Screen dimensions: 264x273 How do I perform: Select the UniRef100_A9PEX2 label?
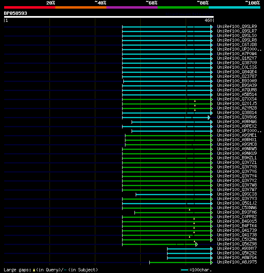click(x=237, y=126)
